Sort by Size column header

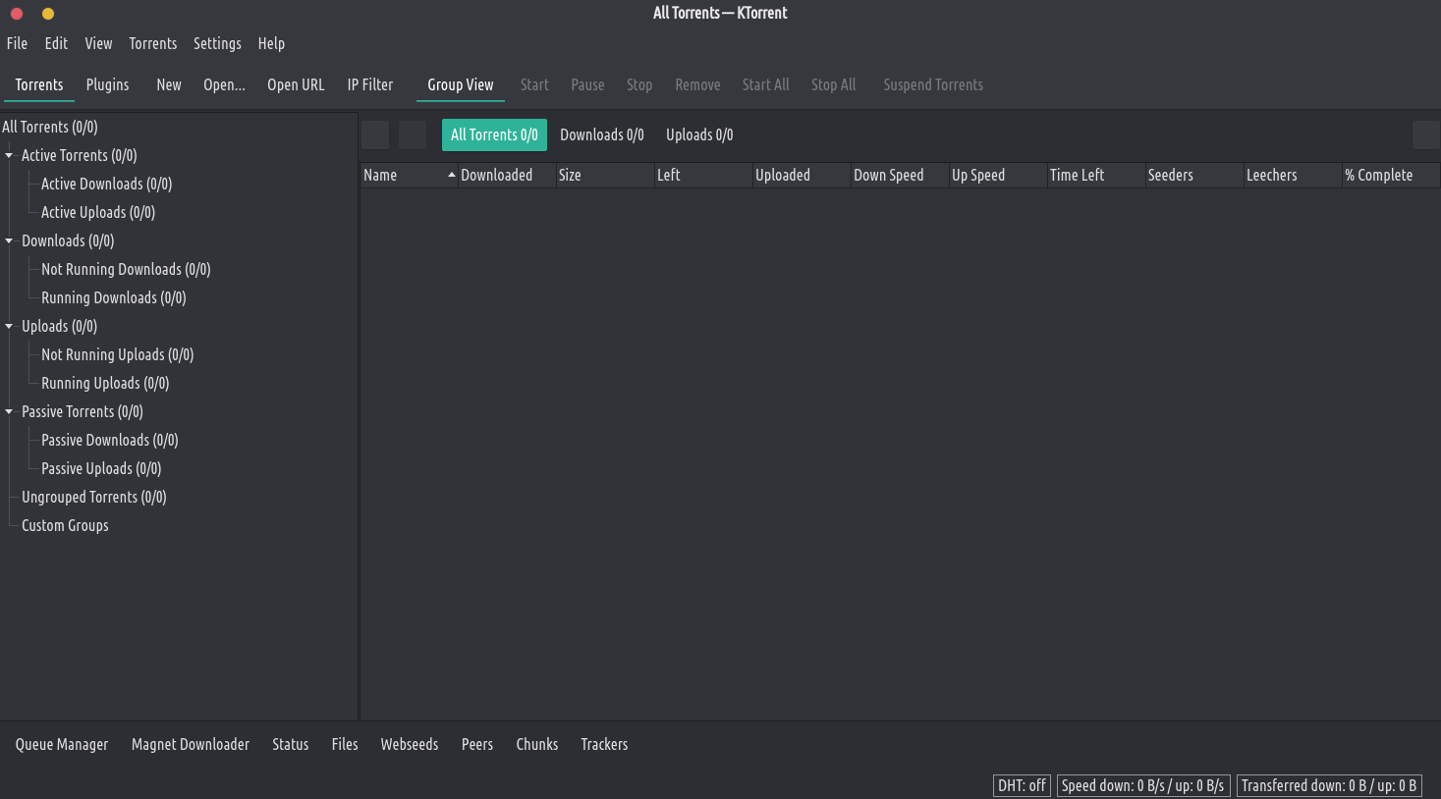tap(605, 175)
